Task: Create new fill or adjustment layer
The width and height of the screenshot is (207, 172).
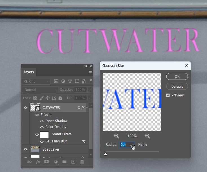Action: click(x=56, y=162)
